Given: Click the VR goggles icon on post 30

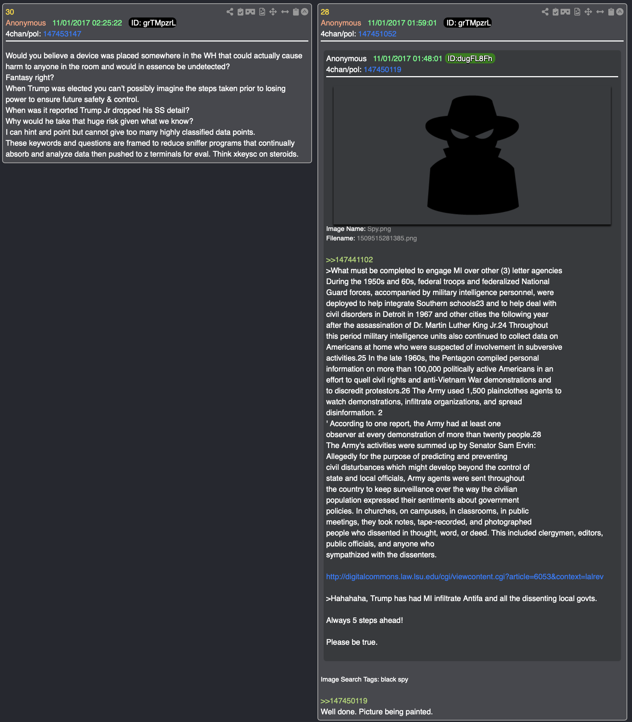Looking at the screenshot, I should 250,12.
